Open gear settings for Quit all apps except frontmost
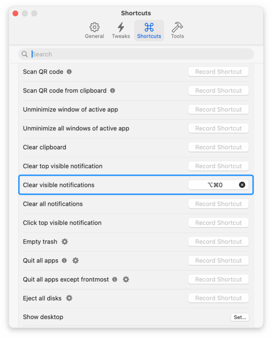The width and height of the screenshot is (272, 338). (x=126, y=279)
